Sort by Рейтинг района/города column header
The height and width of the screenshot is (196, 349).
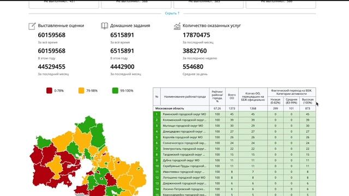click(217, 97)
